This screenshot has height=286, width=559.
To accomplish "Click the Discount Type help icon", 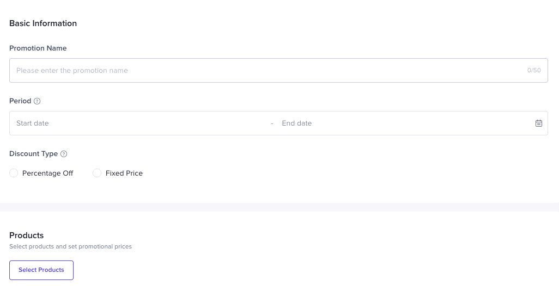I will coord(64,154).
